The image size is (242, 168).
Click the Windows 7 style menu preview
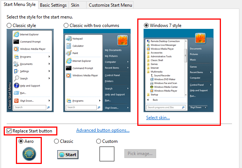click(178, 70)
